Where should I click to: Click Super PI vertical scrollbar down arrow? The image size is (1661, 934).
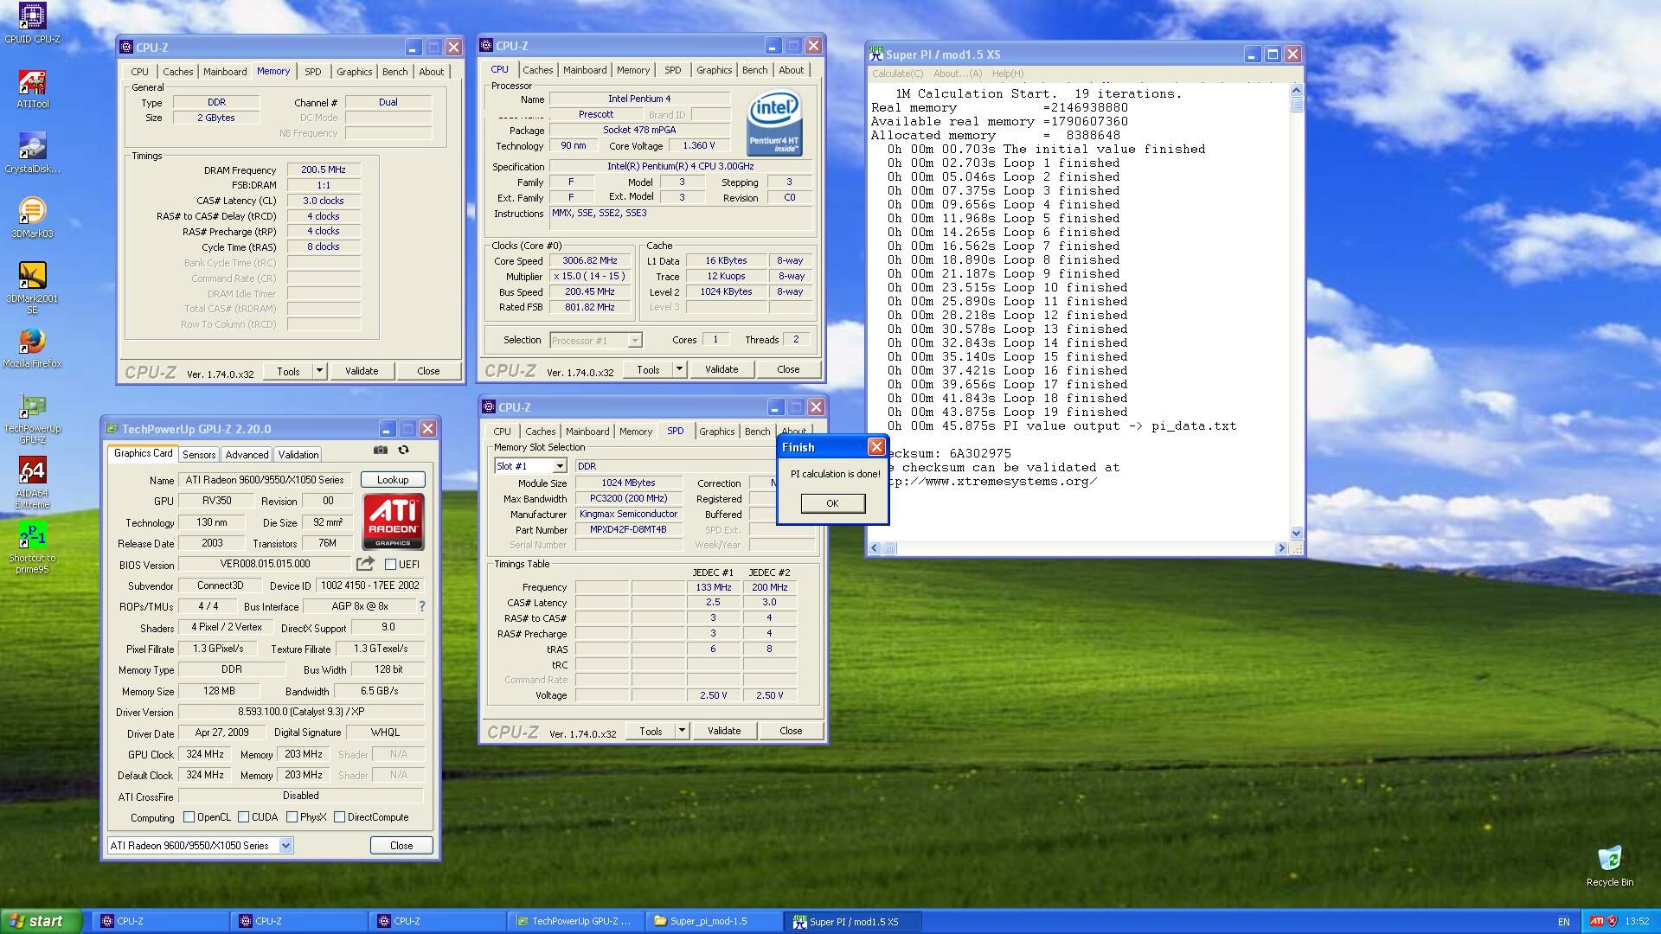pyautogui.click(x=1296, y=534)
